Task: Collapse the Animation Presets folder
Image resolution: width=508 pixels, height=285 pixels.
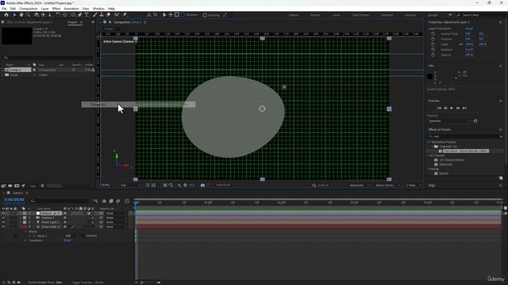Action: coord(429,142)
